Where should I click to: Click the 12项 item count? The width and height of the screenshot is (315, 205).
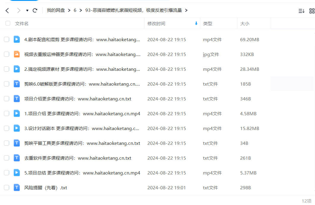pos(306,201)
